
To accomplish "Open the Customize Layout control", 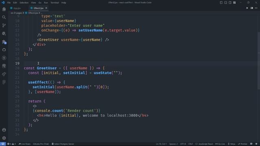I will [234, 2].
